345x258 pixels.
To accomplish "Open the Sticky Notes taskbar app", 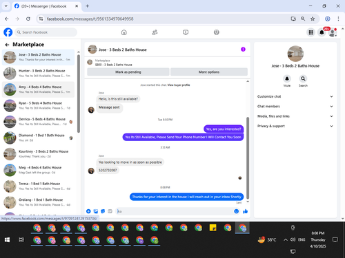I will (x=213, y=228).
